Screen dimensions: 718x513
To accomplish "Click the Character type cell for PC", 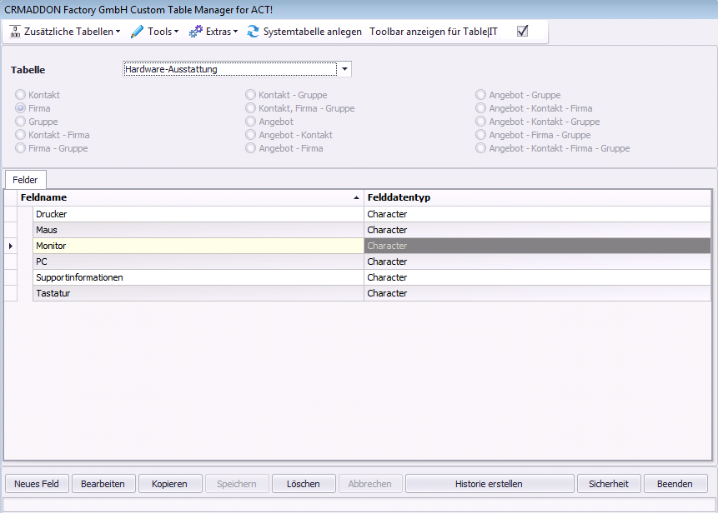I will pyautogui.click(x=538, y=261).
